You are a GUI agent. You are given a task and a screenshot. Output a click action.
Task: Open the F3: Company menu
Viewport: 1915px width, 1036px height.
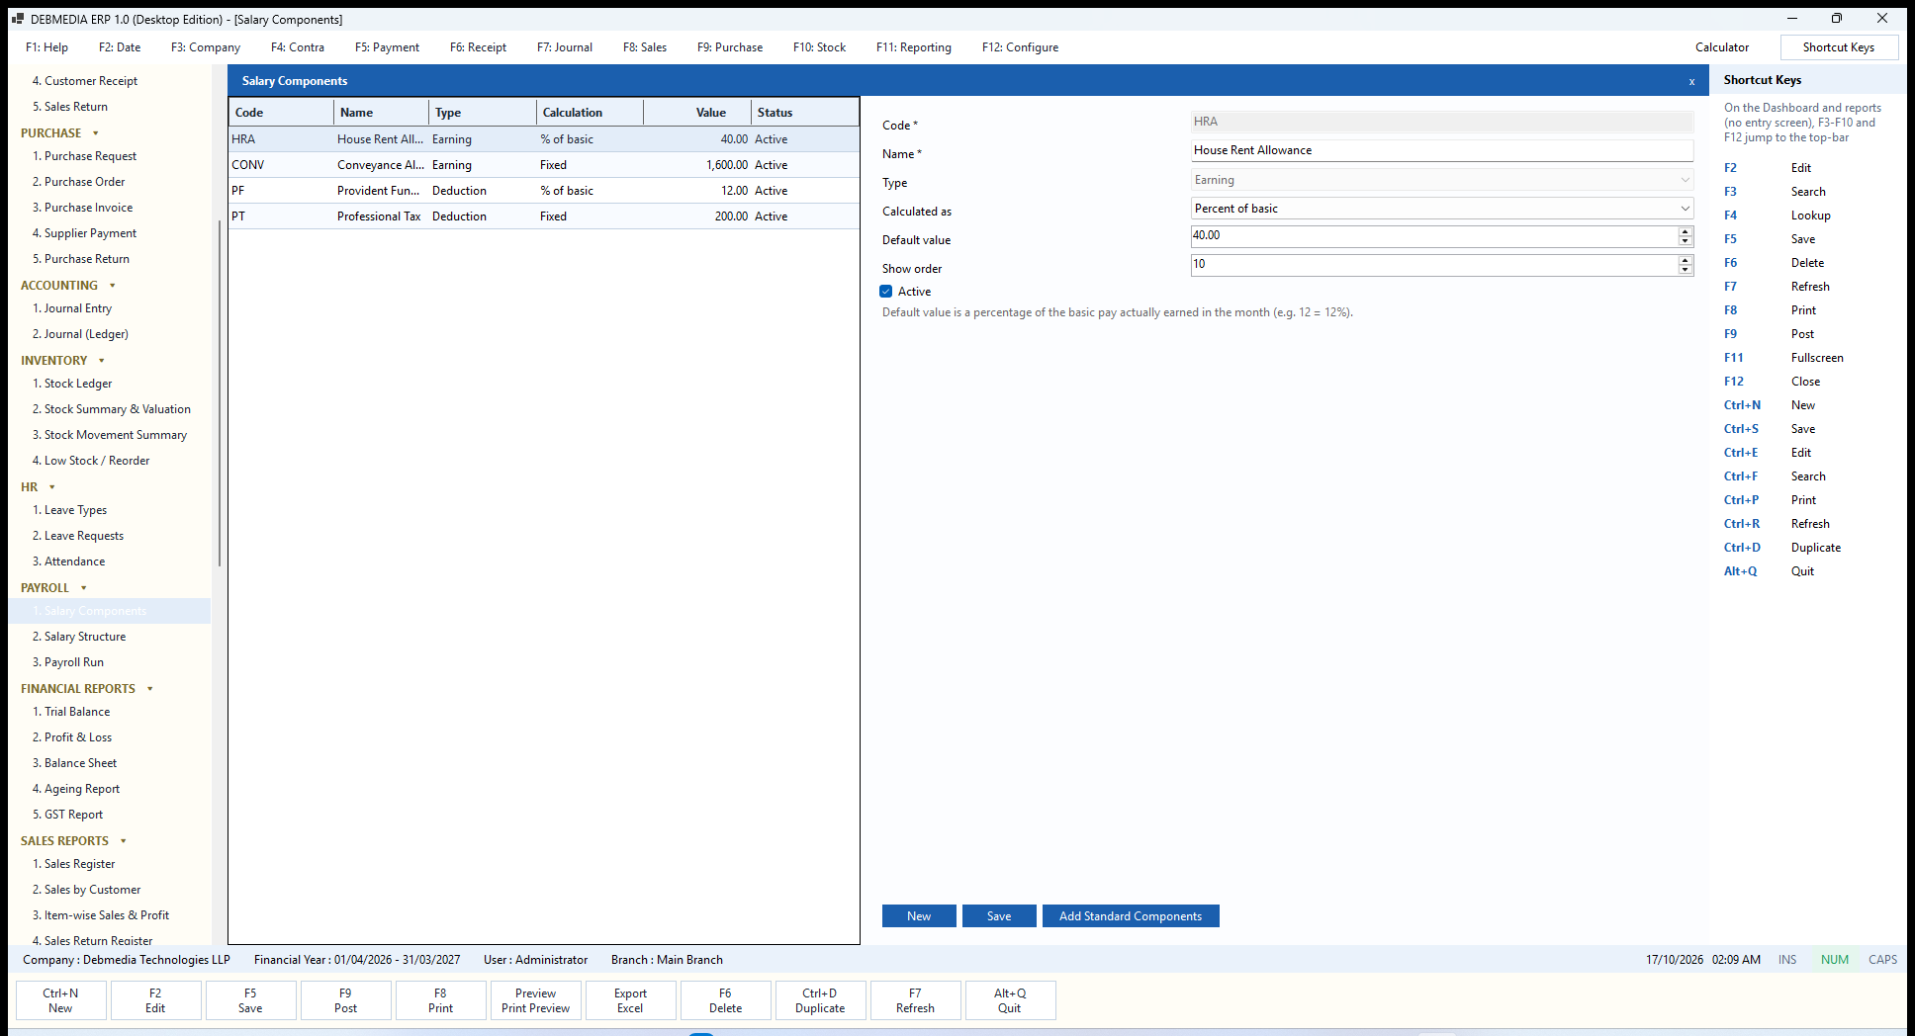point(206,47)
